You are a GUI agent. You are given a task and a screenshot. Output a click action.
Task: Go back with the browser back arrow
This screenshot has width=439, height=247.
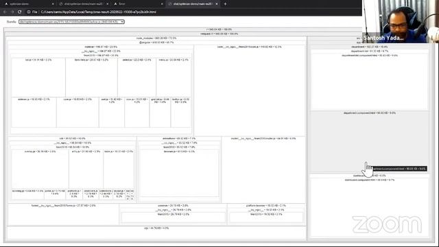coord(5,12)
